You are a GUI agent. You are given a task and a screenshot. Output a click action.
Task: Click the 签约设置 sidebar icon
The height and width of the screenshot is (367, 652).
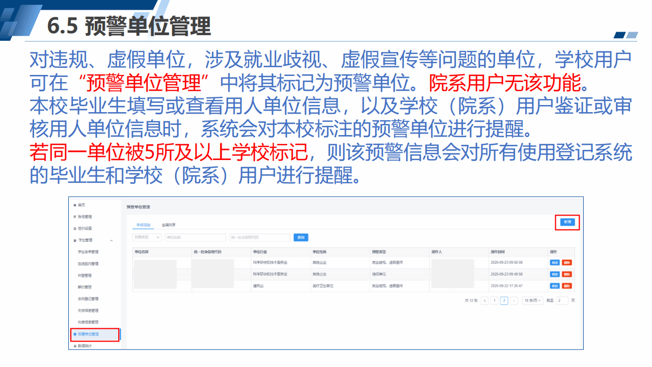coord(75,228)
